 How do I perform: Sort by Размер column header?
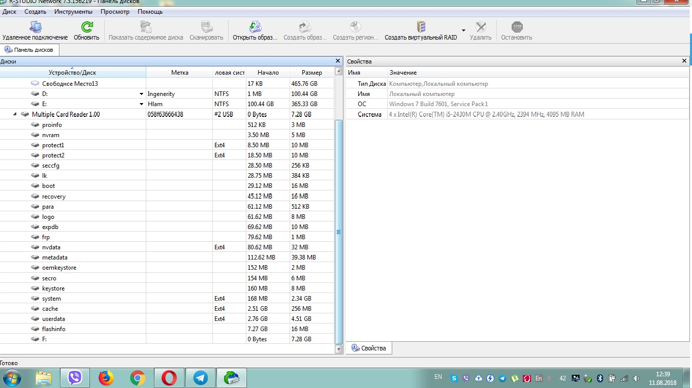tap(311, 72)
